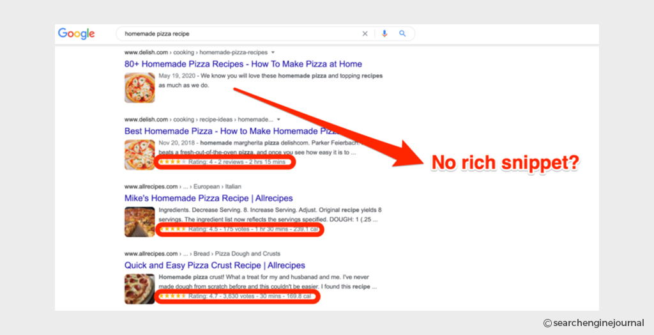Image resolution: width=654 pixels, height=335 pixels.
Task: Open the dropdown arrow beside delish.com homemade-pizza-recipes URL
Action: tap(273, 52)
